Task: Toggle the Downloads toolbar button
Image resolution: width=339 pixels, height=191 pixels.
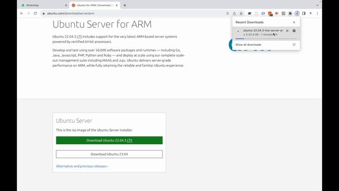Action: tap(297, 13)
